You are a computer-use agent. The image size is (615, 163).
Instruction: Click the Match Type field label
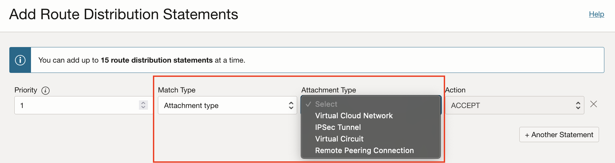[177, 90]
